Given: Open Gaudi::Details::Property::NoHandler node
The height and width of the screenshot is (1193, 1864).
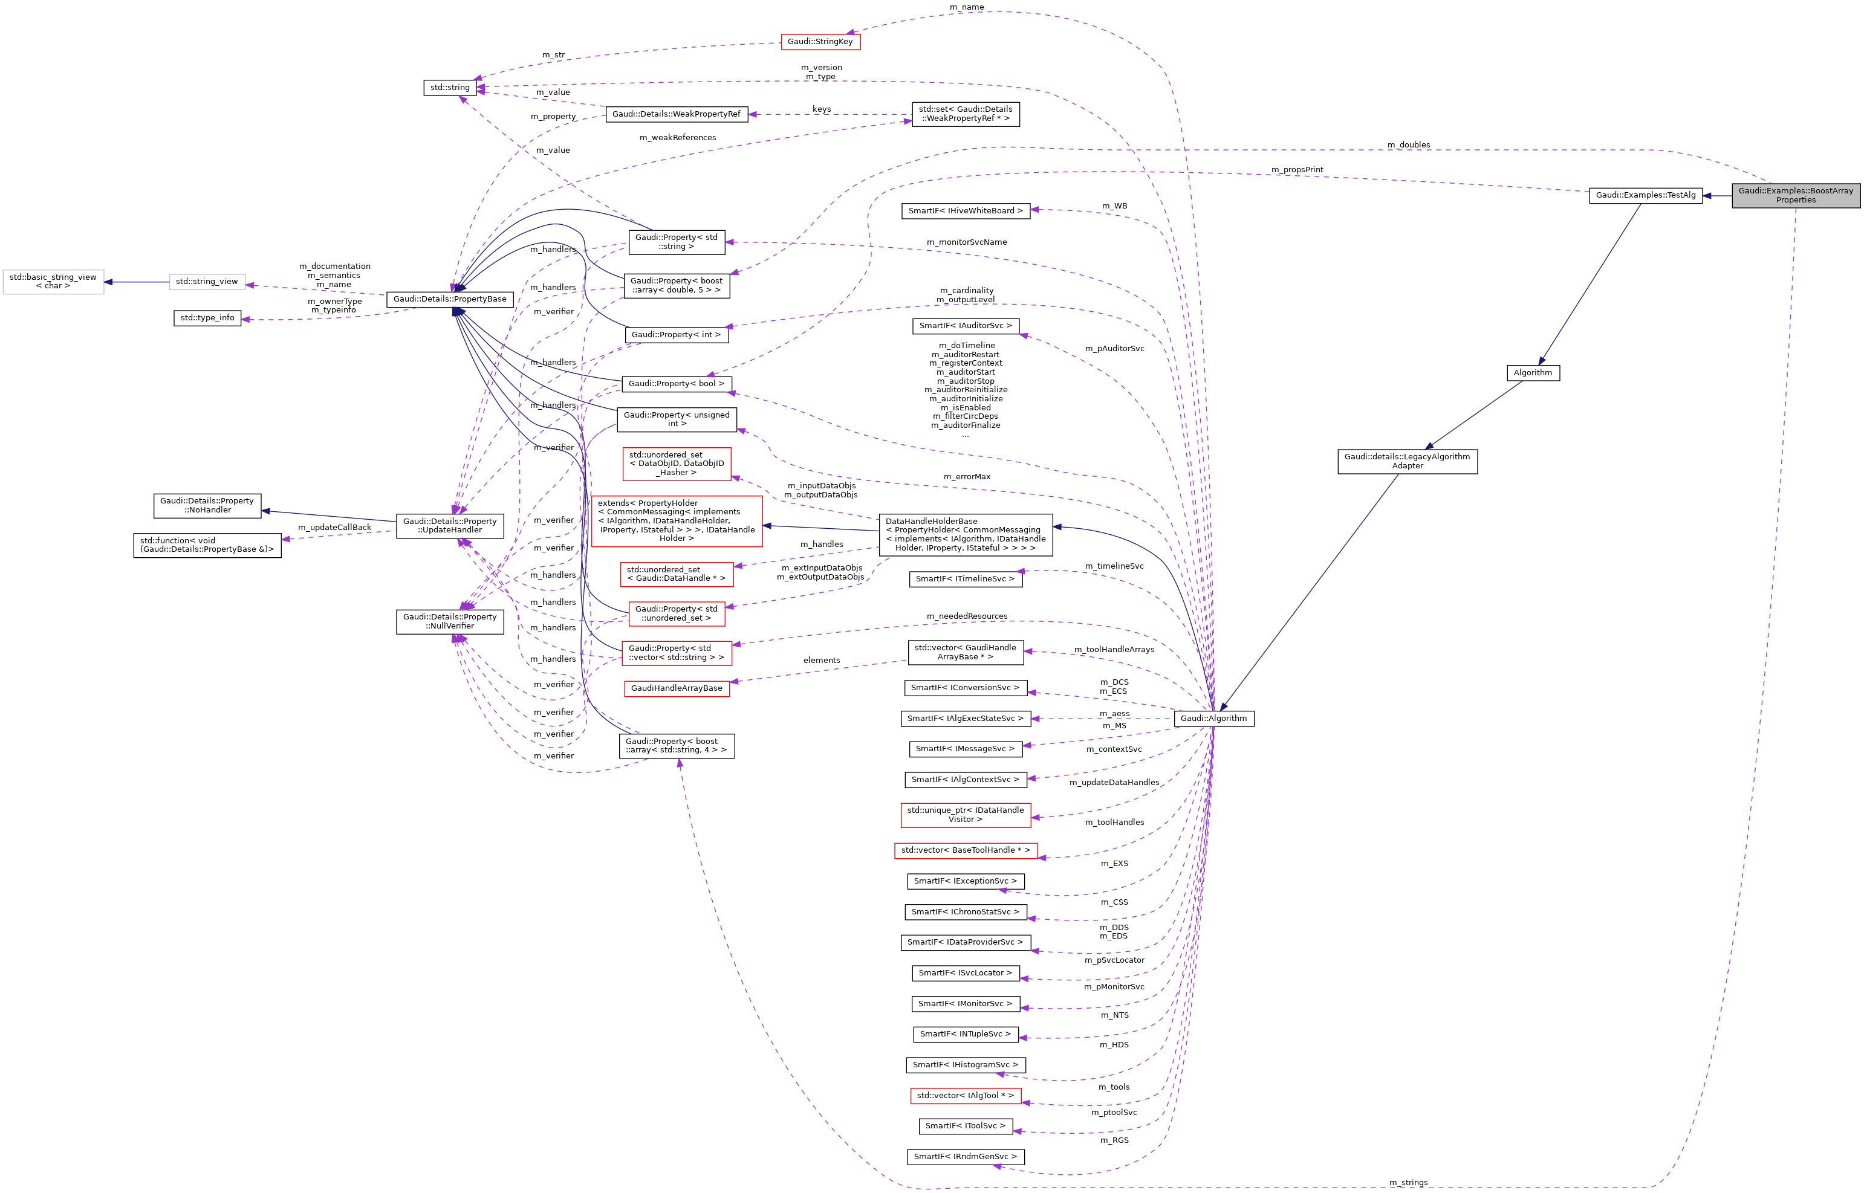Looking at the screenshot, I should pyautogui.click(x=207, y=506).
